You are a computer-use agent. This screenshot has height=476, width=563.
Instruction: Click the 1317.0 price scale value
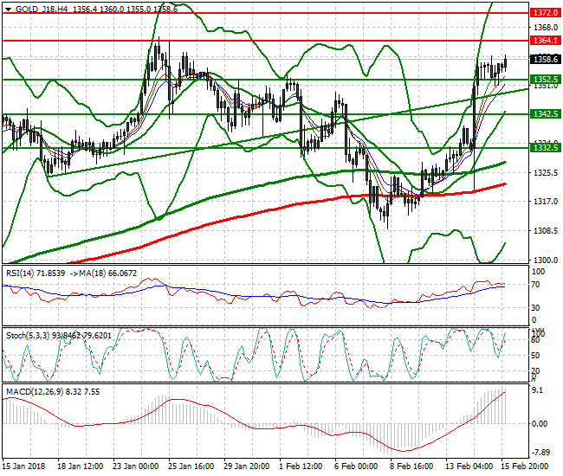click(x=546, y=202)
